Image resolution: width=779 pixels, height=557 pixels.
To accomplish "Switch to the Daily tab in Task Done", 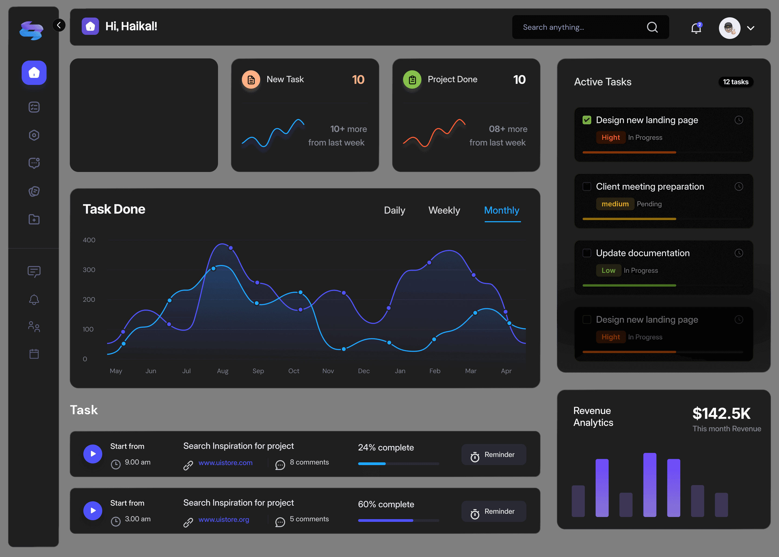I will [394, 210].
